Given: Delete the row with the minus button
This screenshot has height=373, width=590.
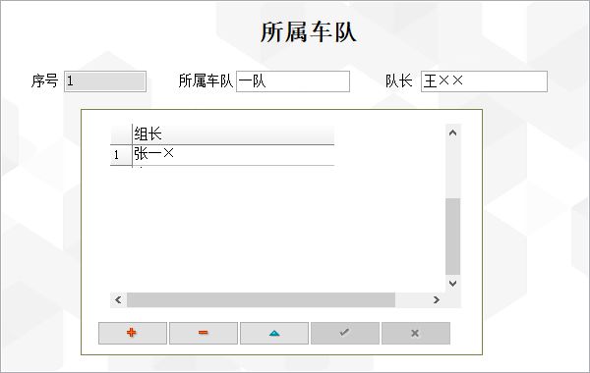Looking at the screenshot, I should [204, 333].
